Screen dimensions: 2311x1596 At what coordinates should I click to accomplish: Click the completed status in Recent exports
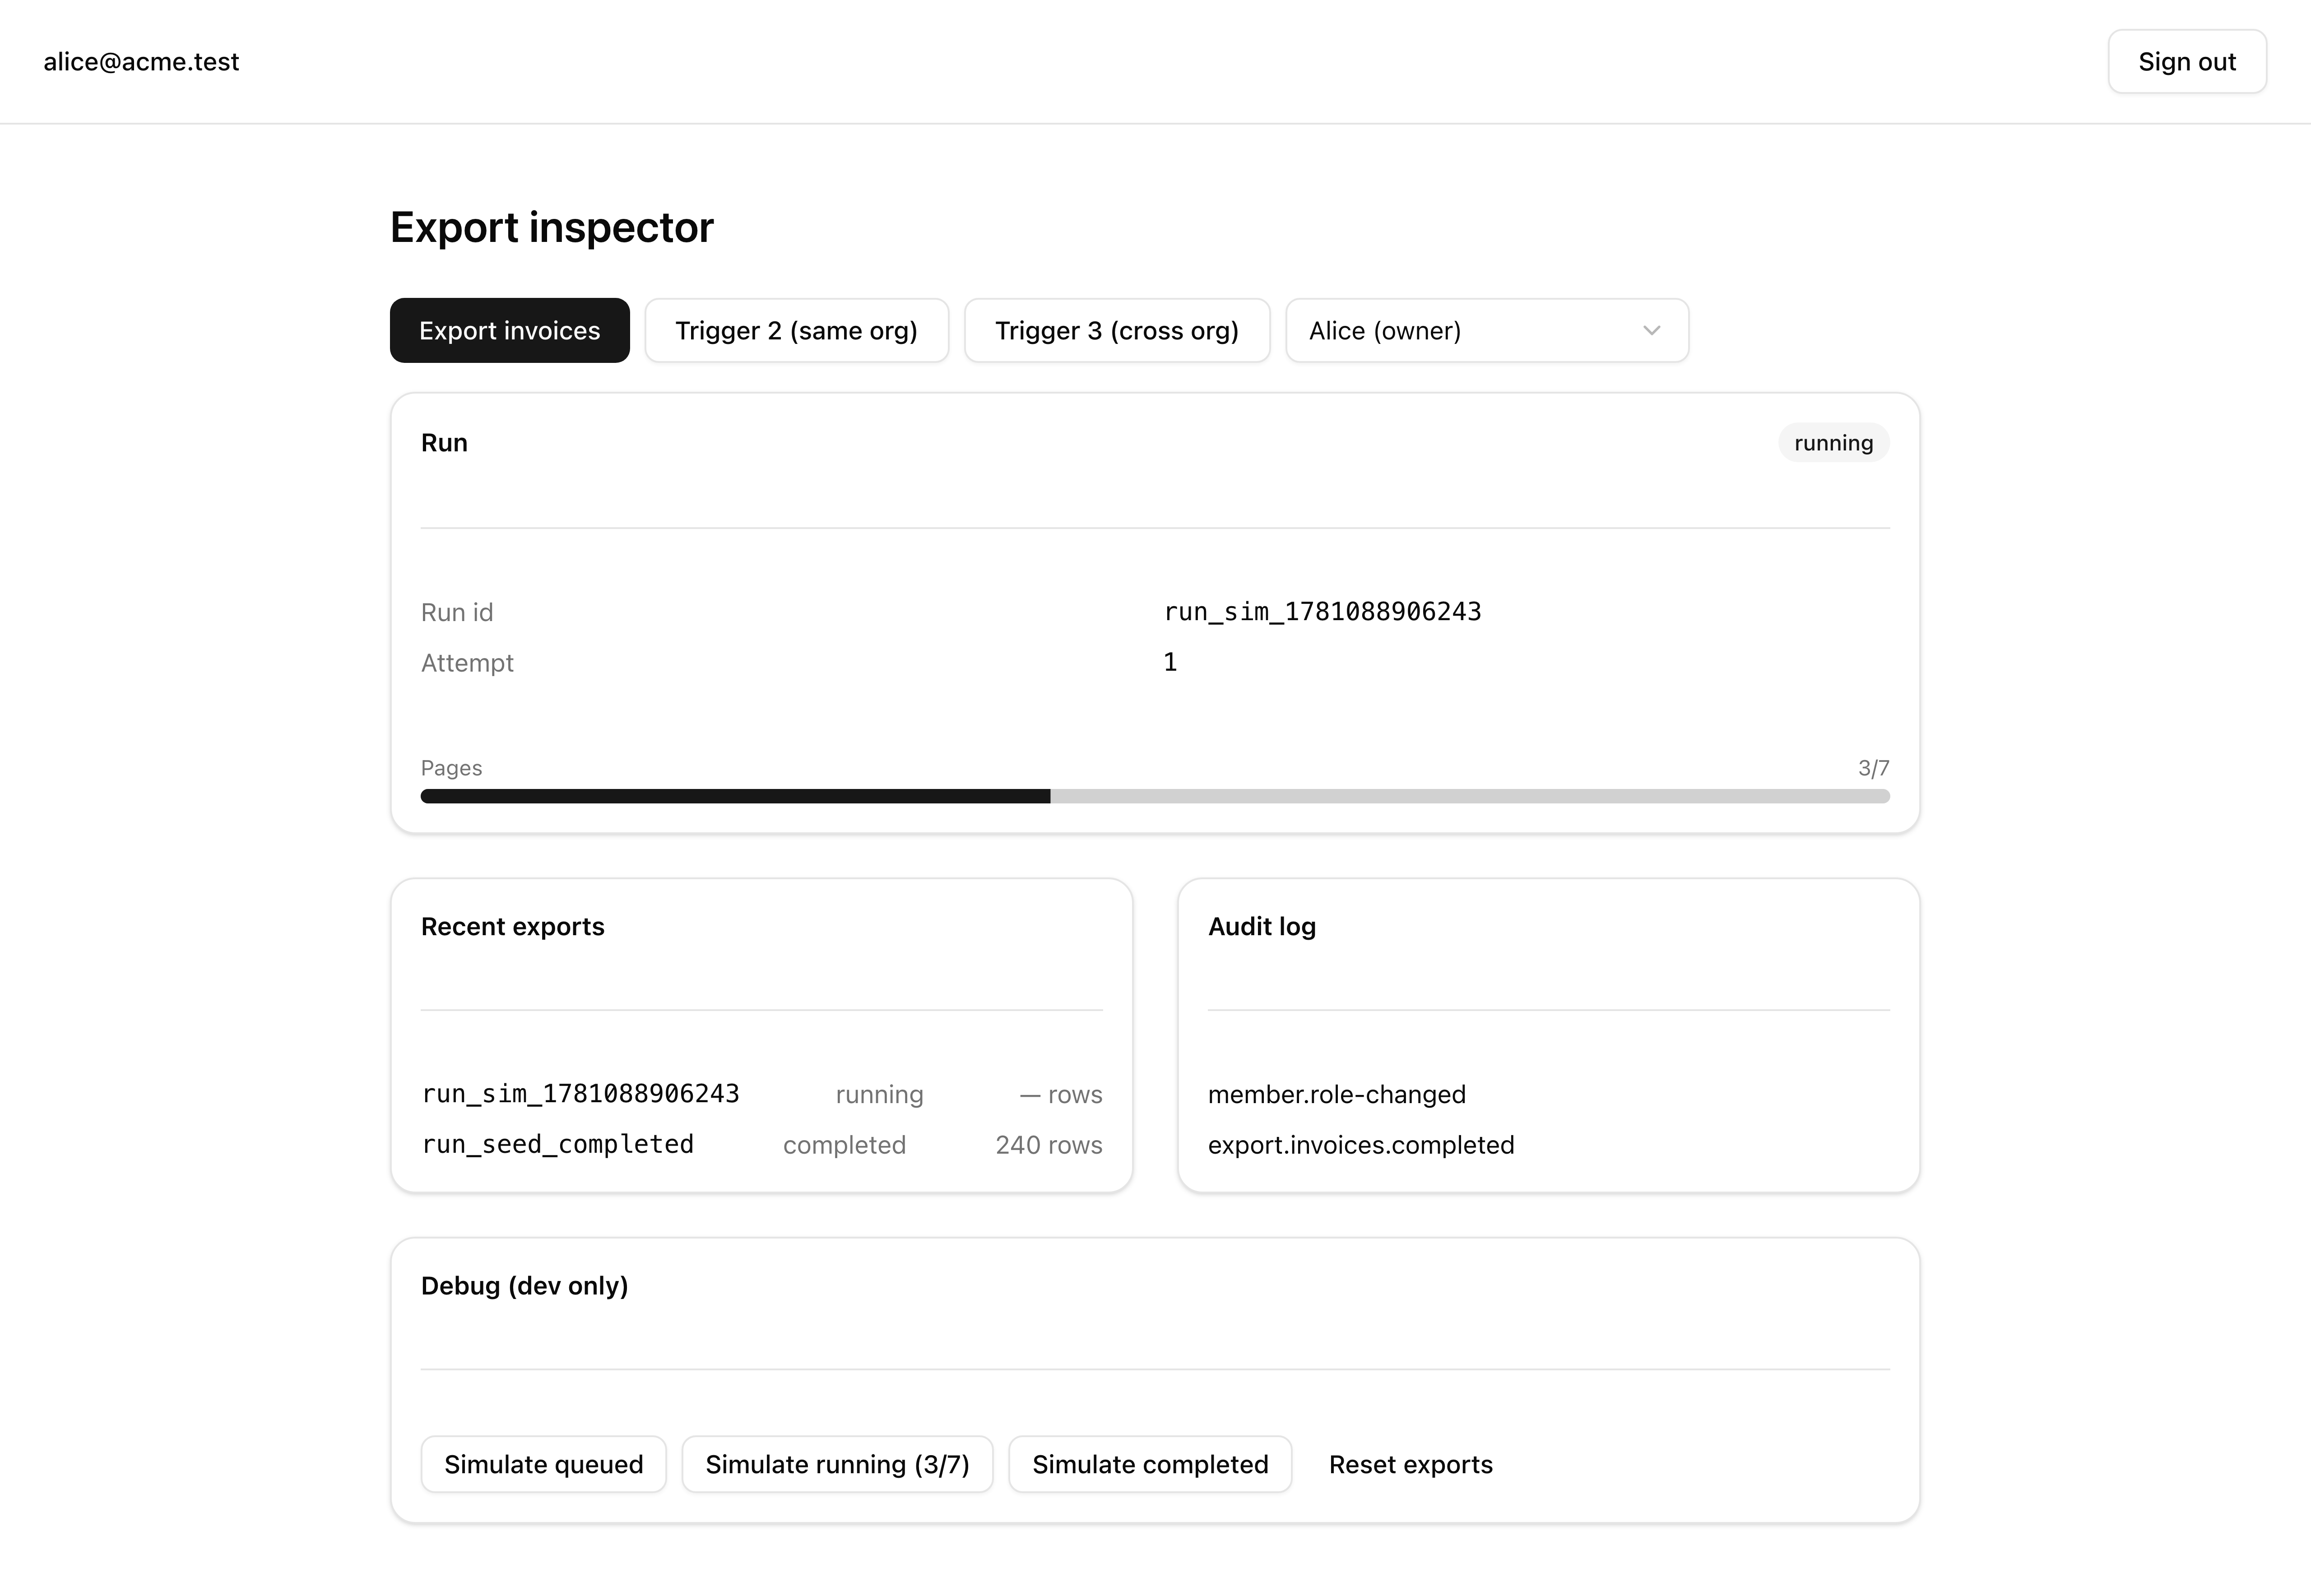[x=844, y=1145]
